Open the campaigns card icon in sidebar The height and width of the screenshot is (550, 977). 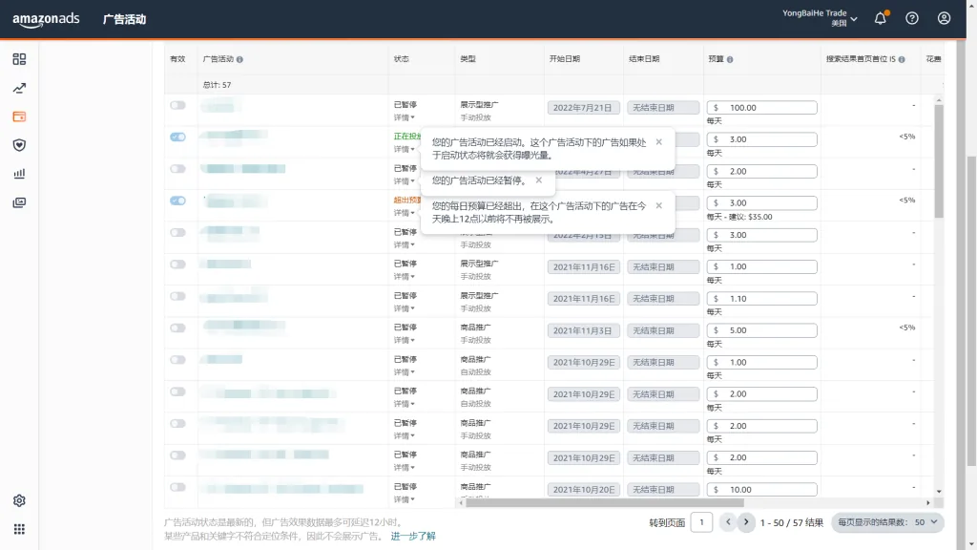[19, 116]
